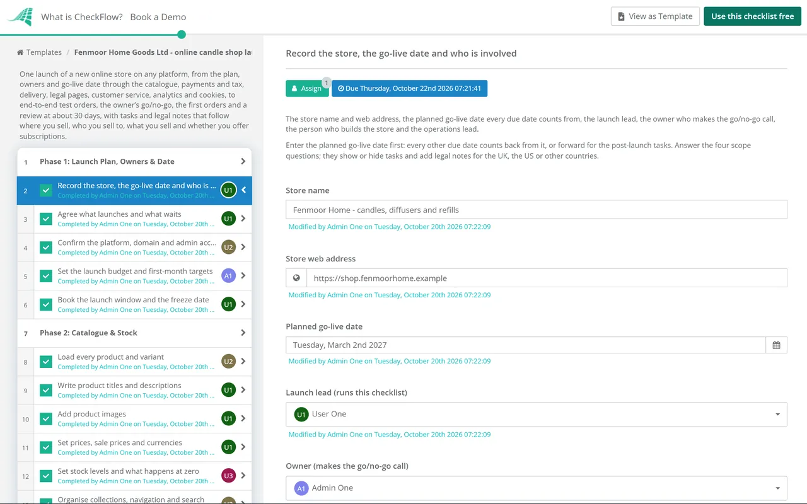The width and height of the screenshot is (807, 504).
Task: Select 'Phase 1: Launch Plan, Owners & Date' row
Action: pos(134,161)
